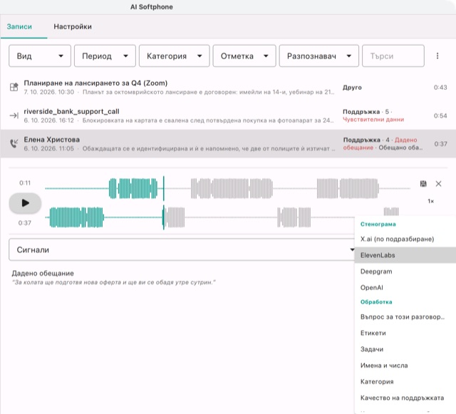Choose Deepgram transcriber
This screenshot has height=414, width=456.
pyautogui.click(x=405, y=271)
